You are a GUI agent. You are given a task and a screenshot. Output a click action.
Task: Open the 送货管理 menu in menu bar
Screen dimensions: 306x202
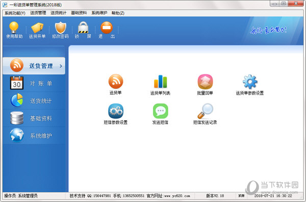coord(38,13)
